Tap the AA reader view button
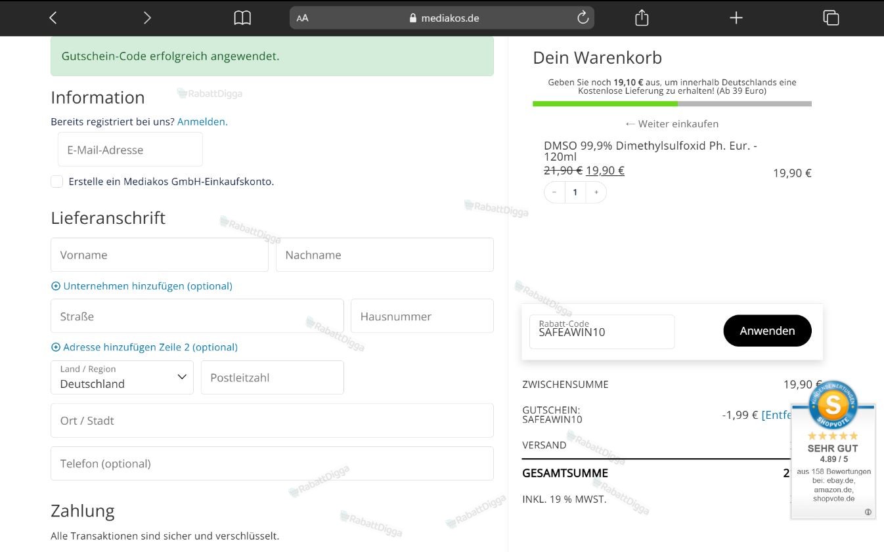This screenshot has height=552, width=884. [302, 18]
